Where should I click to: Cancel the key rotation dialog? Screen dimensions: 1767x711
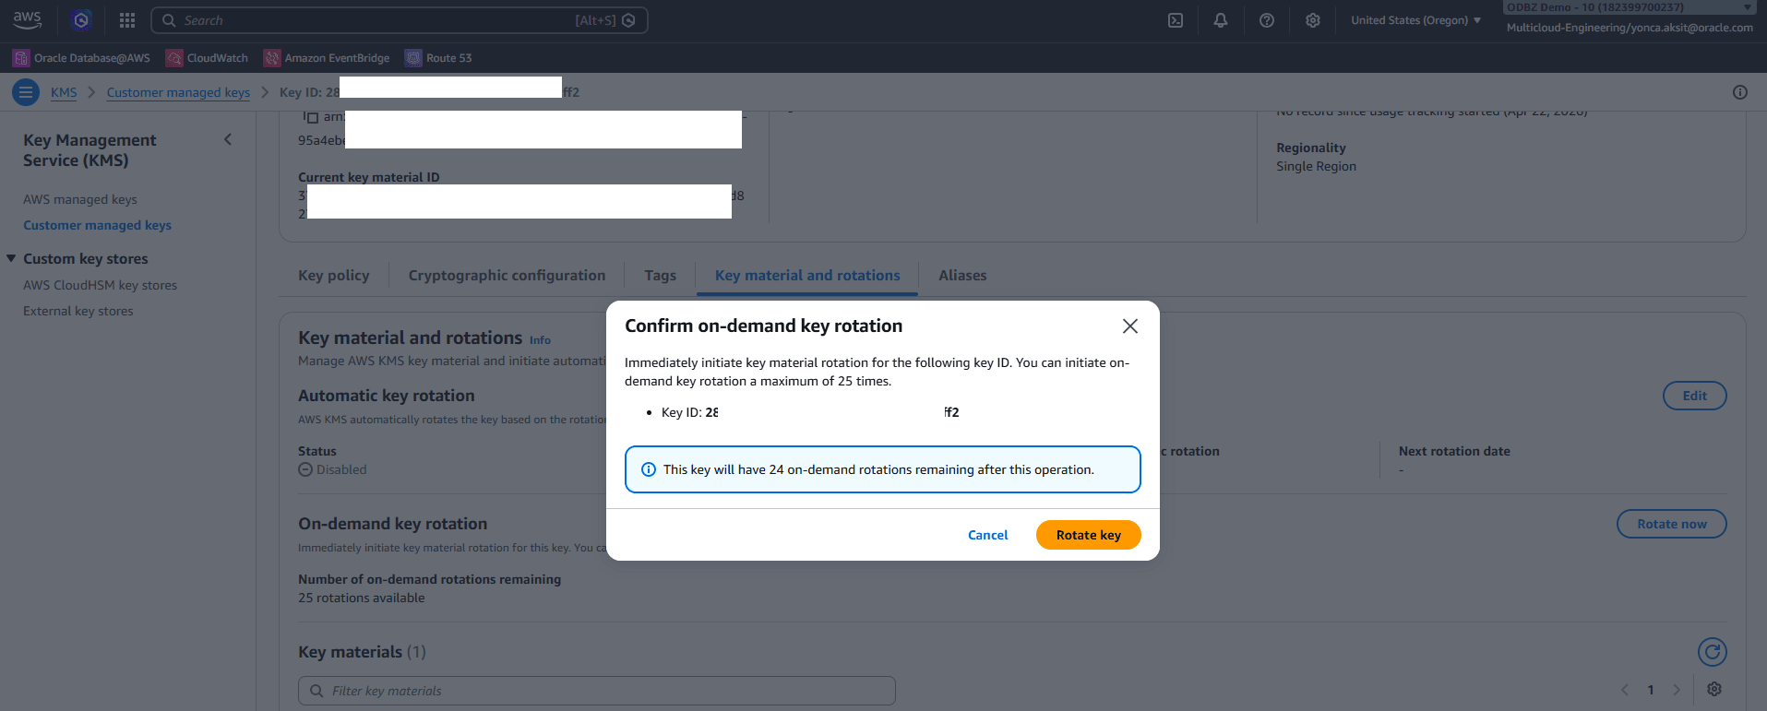(x=988, y=535)
